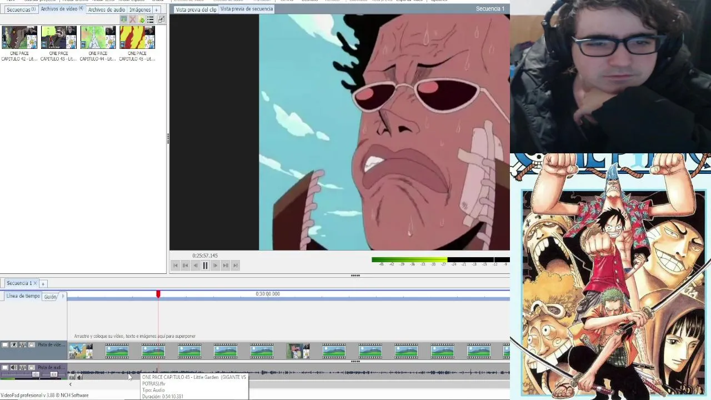
Task: Switch to Vista previa del clip tab
Action: pos(196,9)
